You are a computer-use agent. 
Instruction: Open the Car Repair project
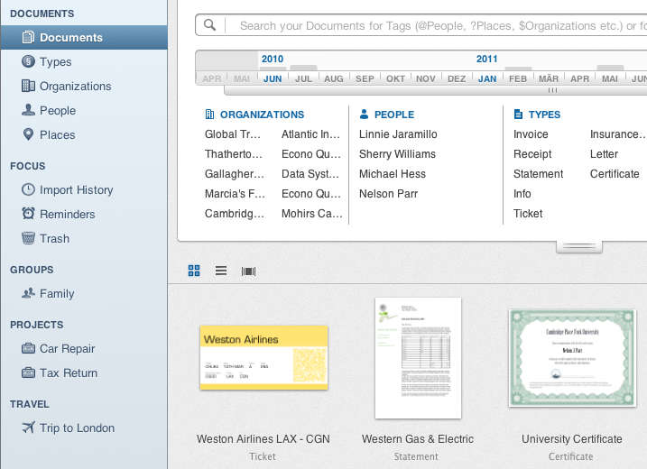click(x=67, y=349)
